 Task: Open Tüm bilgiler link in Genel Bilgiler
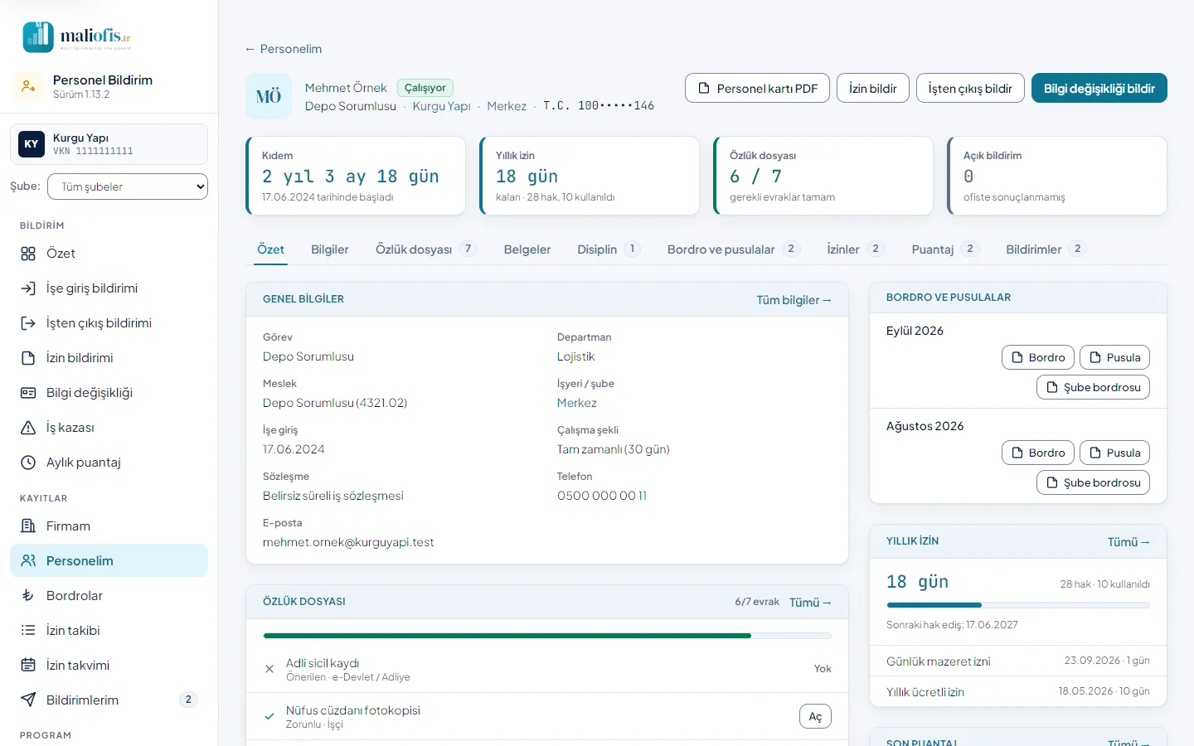coord(794,300)
